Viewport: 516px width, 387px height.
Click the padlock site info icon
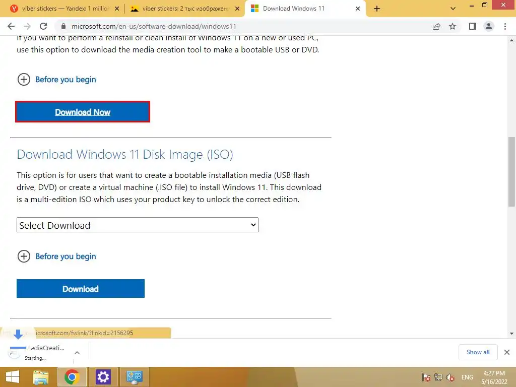63,26
